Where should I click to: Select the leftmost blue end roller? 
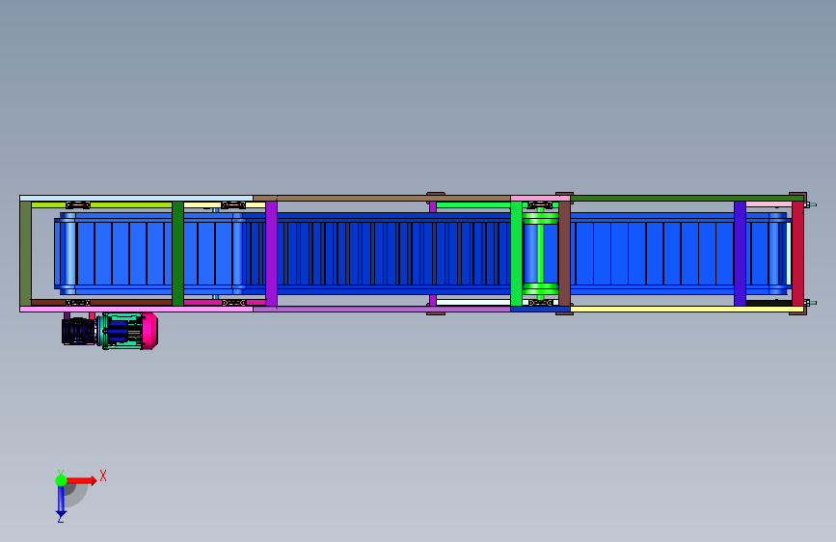point(67,254)
